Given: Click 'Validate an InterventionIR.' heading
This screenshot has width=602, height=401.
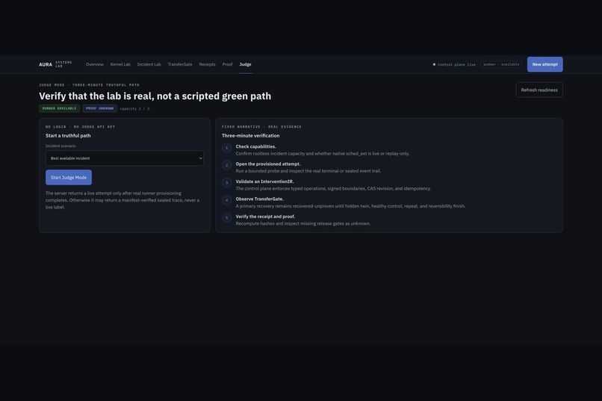Looking at the screenshot, I should [x=264, y=181].
